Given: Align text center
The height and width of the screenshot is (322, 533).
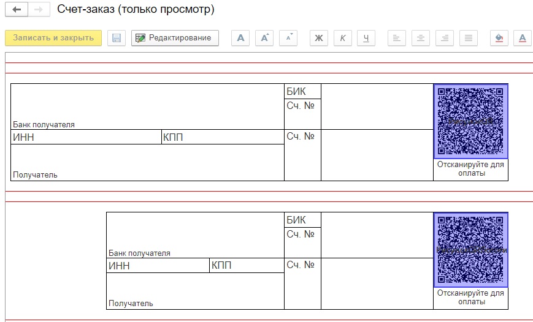Looking at the screenshot, I should pyautogui.click(x=421, y=38).
